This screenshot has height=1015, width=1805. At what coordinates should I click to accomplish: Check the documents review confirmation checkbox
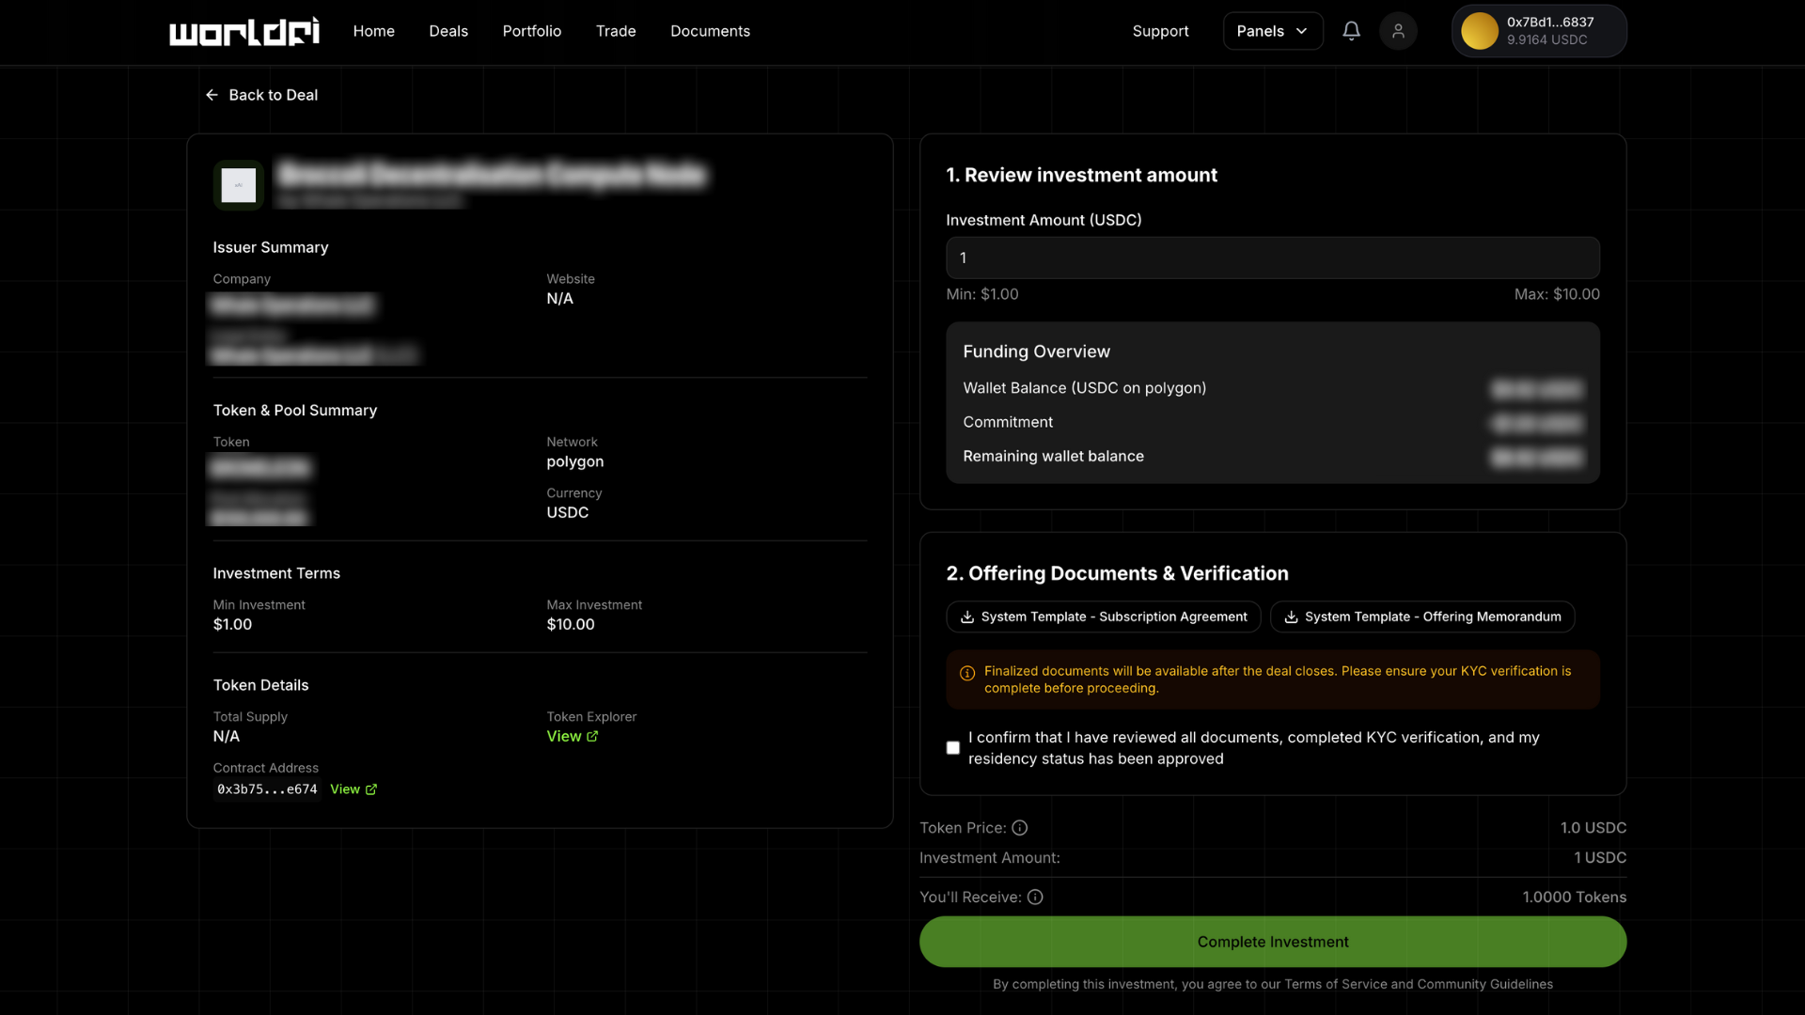(x=953, y=748)
